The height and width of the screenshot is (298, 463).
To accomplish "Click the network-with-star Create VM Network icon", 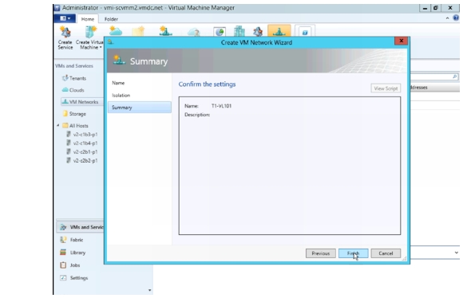I will pos(165,31).
